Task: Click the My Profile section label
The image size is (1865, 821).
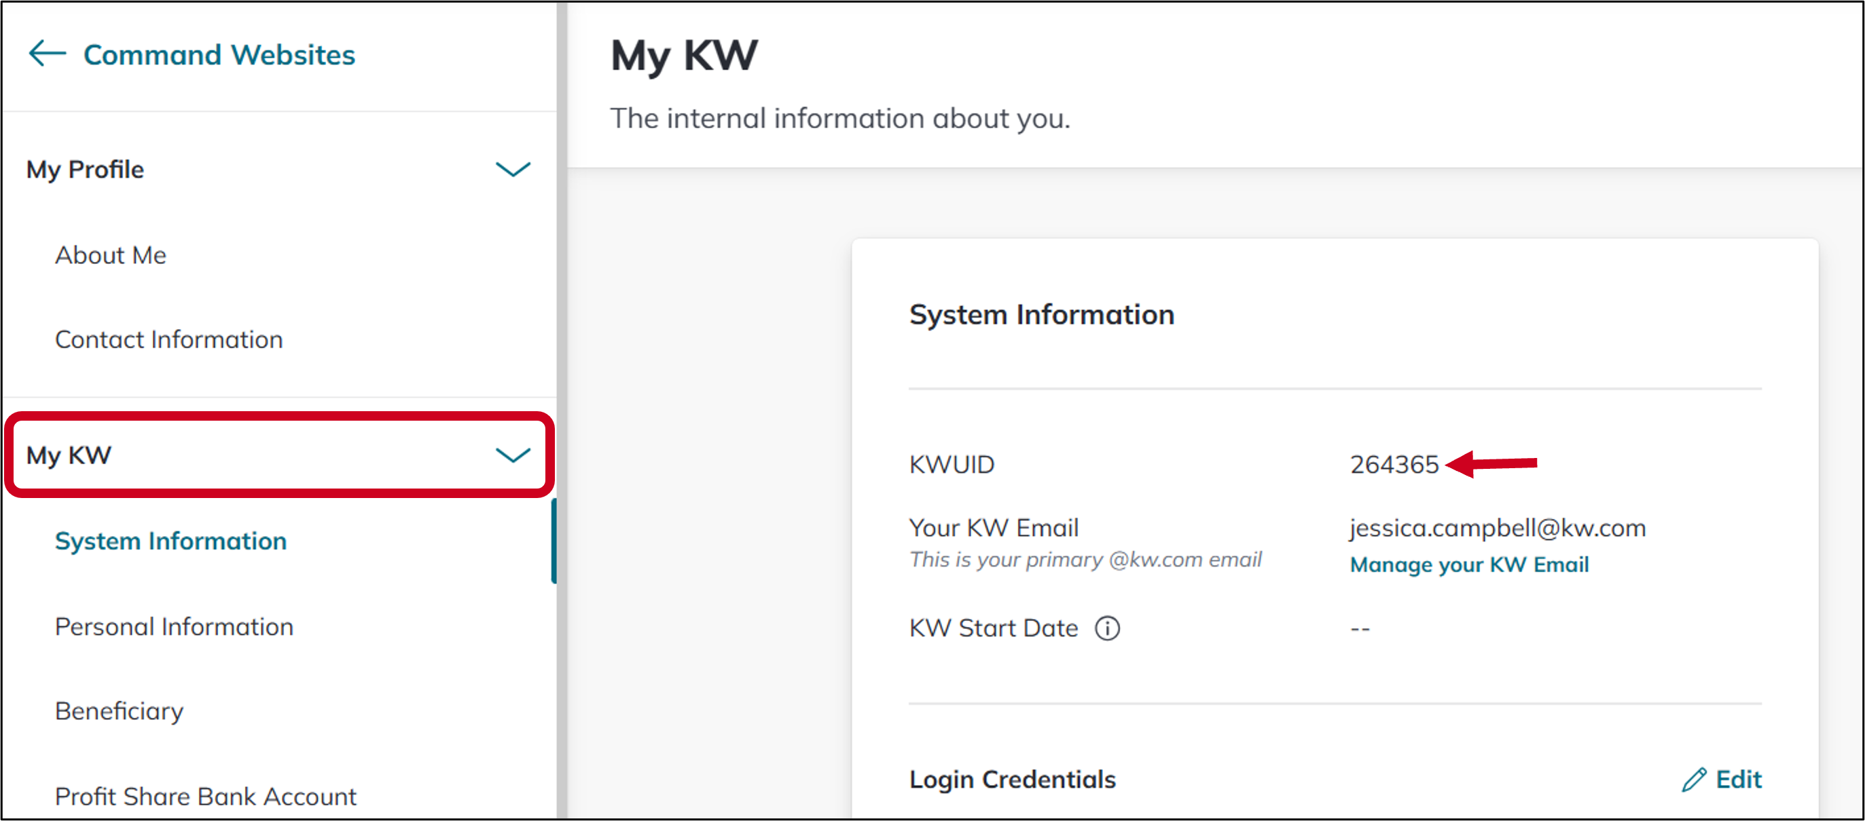Action: (x=86, y=169)
